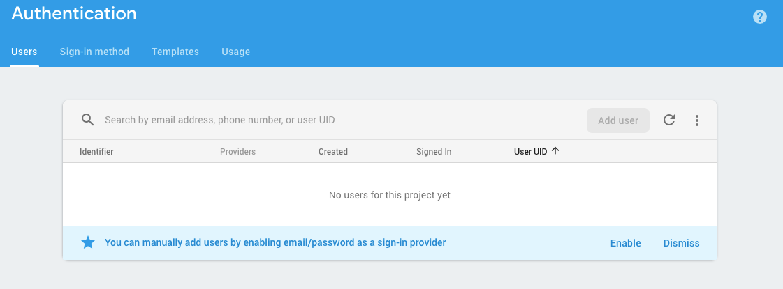Screen dimensions: 783x289
Task: Enable email/password sign-in provider
Action: (625, 243)
